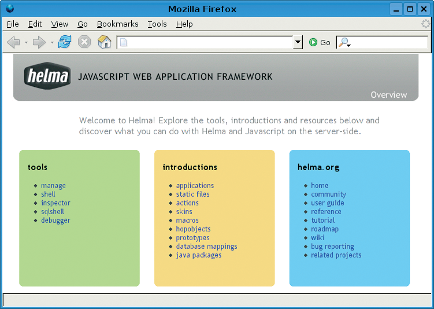Click the Forward arrow navigation button
Viewport: 434px width, 309px height.
(x=39, y=42)
